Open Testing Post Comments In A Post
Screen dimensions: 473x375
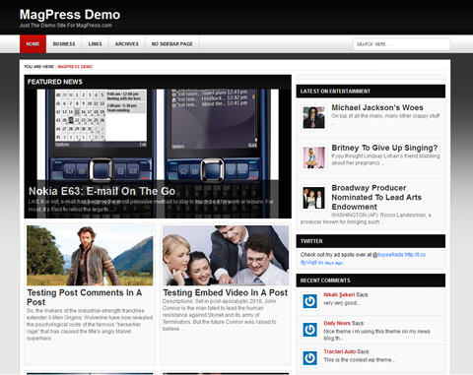tap(85, 297)
